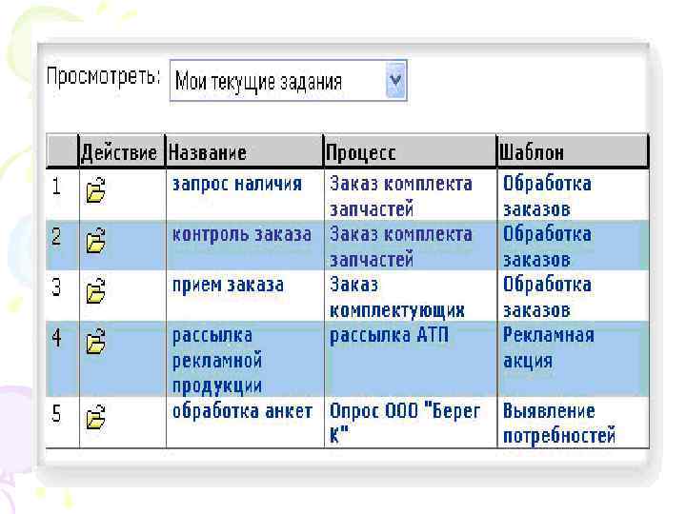The image size is (686, 514).
Task: Open folder action icon in row 4
Action: tap(96, 342)
